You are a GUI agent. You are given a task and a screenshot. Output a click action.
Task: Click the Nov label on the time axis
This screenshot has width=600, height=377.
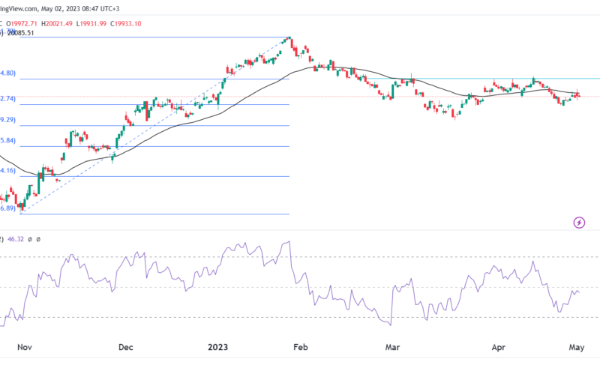click(25, 347)
